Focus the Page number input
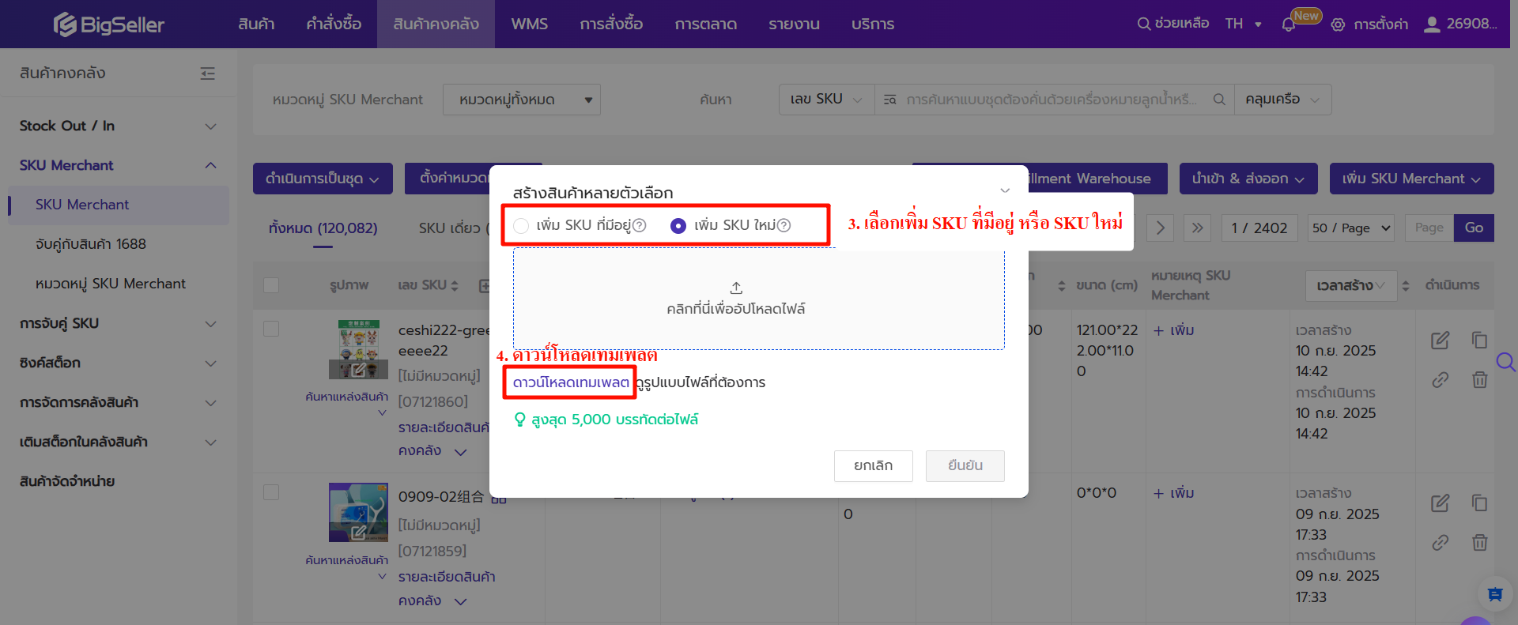 coord(1429,228)
